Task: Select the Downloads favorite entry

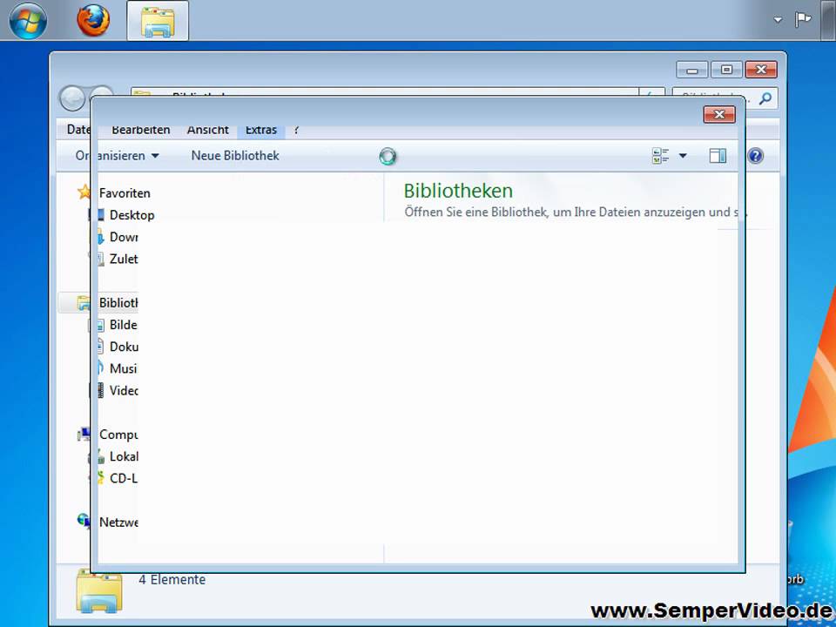Action: coord(123,237)
